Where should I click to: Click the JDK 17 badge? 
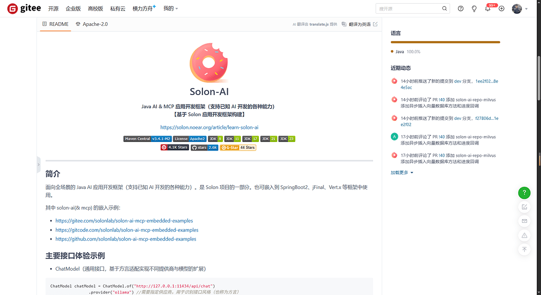click(250, 139)
